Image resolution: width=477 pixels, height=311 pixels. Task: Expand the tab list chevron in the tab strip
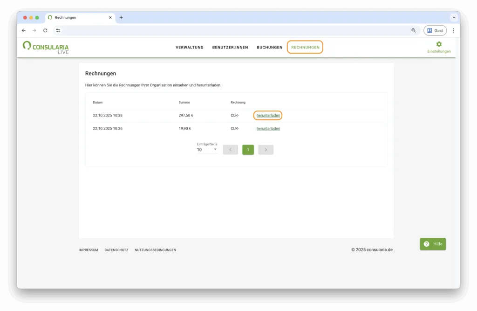[453, 18]
